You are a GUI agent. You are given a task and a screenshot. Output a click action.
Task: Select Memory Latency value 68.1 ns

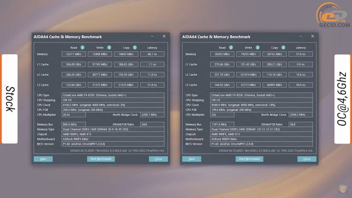[152, 54]
